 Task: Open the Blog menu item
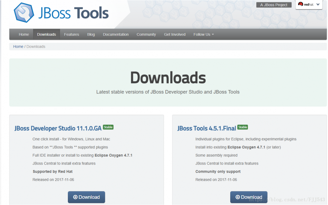[x=91, y=34]
